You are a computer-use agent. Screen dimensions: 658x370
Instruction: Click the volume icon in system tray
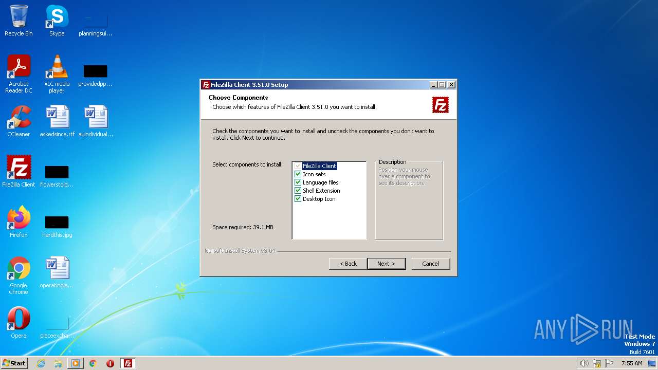584,363
